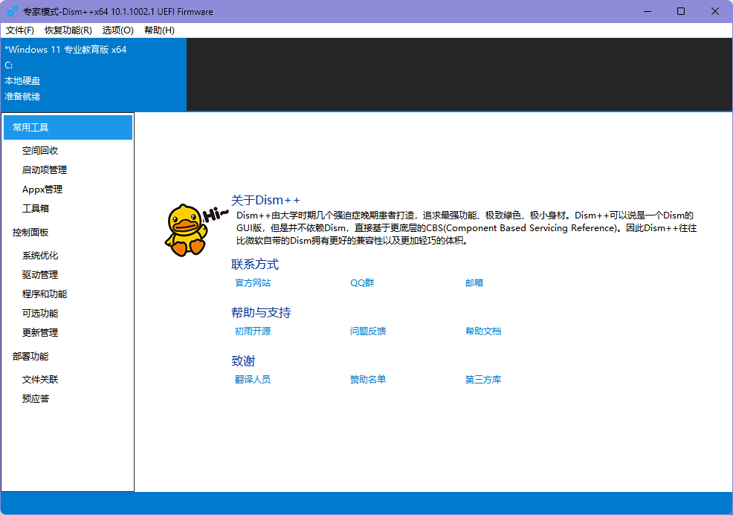Open the 帮助文档 link

tap(483, 331)
